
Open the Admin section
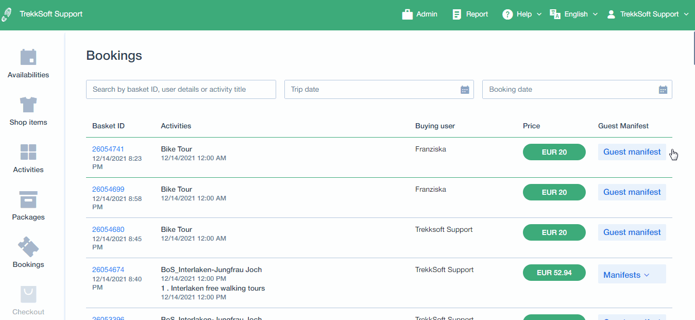coord(419,14)
